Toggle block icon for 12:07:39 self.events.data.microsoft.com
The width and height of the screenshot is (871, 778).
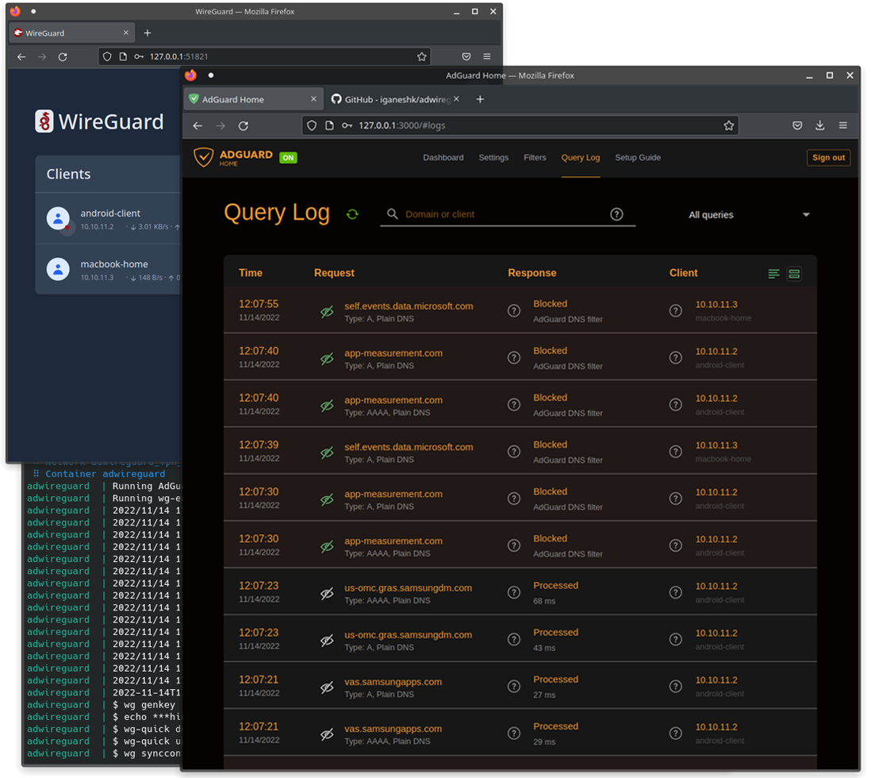click(327, 453)
